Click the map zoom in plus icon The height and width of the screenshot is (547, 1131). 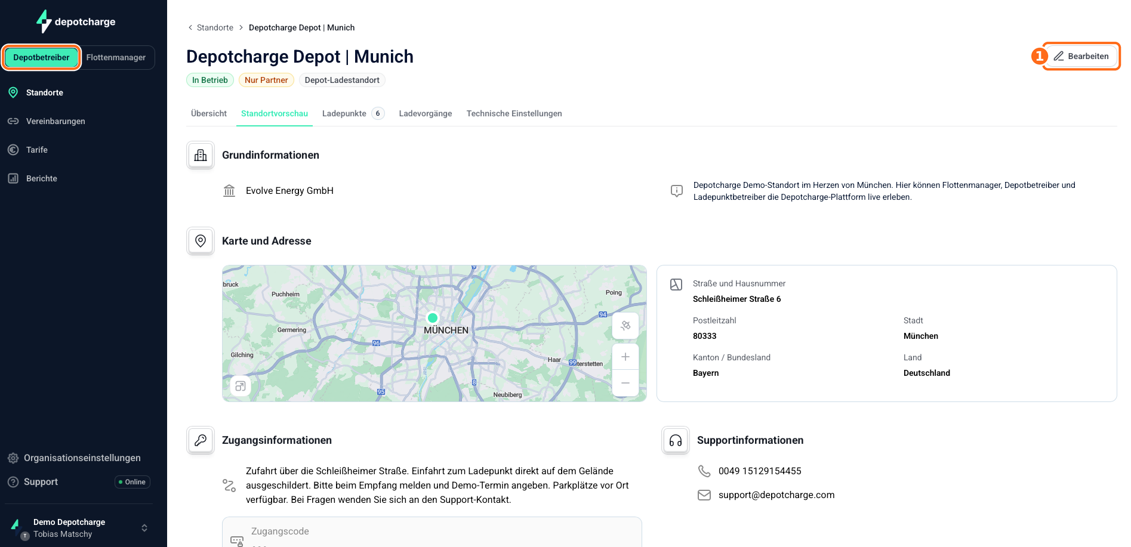coord(625,357)
